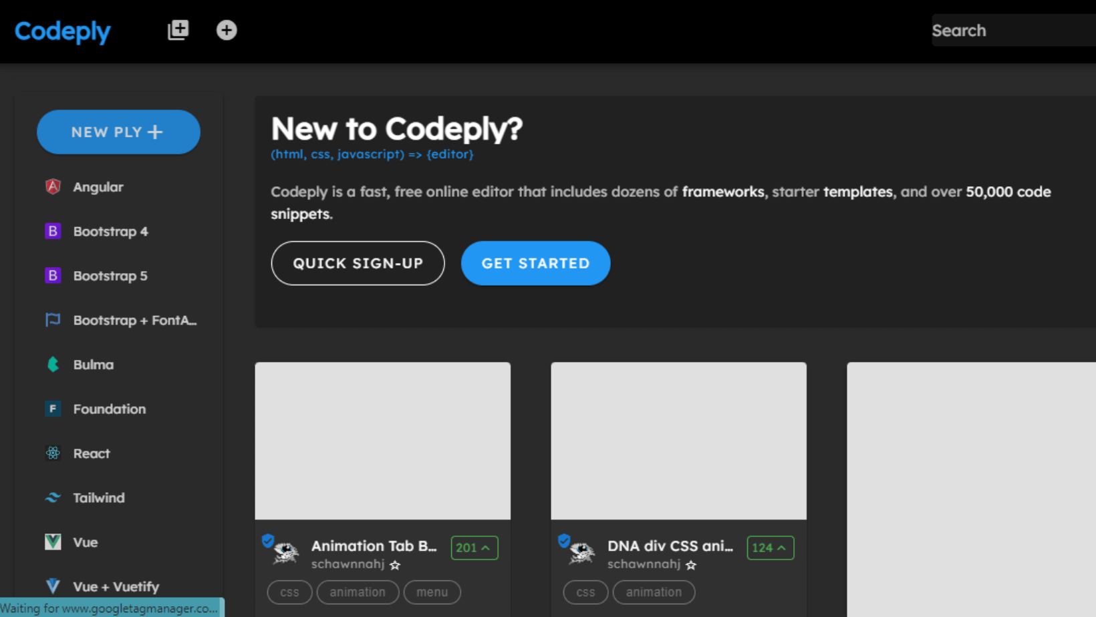This screenshot has height=617, width=1096.
Task: Click the animation tag on DNA div card
Action: coord(654,592)
